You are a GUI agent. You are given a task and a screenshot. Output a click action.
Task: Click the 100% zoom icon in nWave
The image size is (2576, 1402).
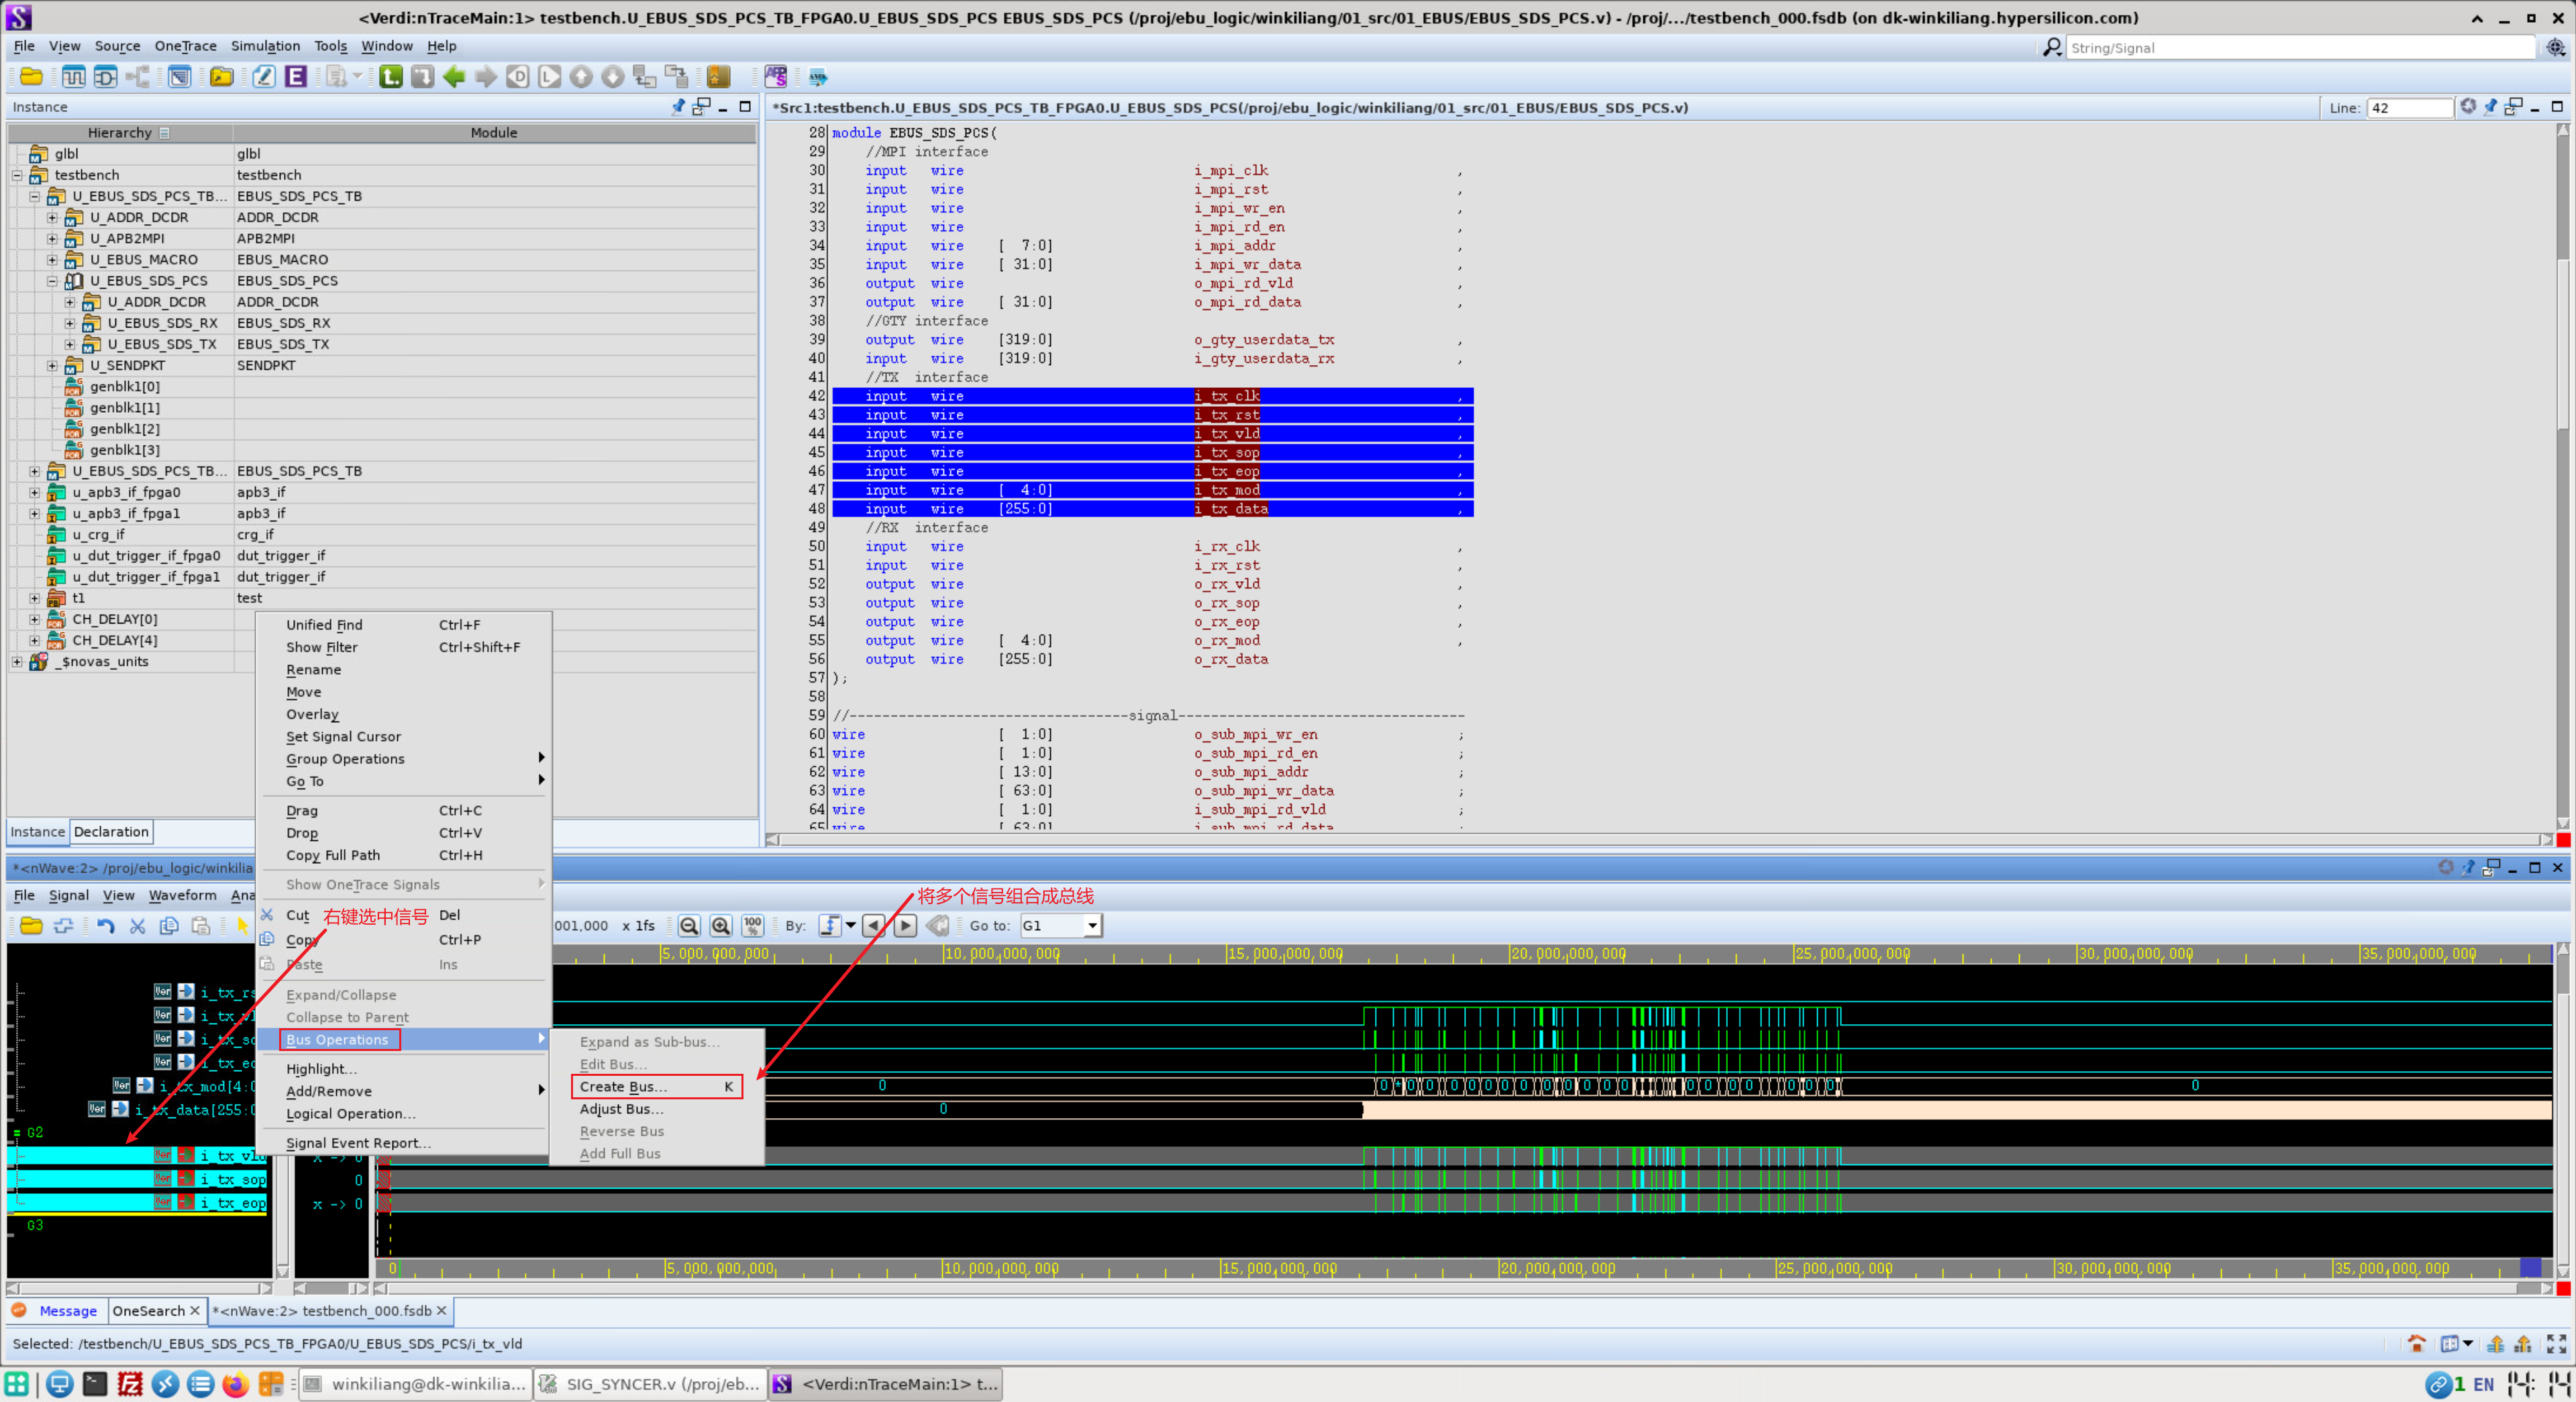(x=752, y=926)
